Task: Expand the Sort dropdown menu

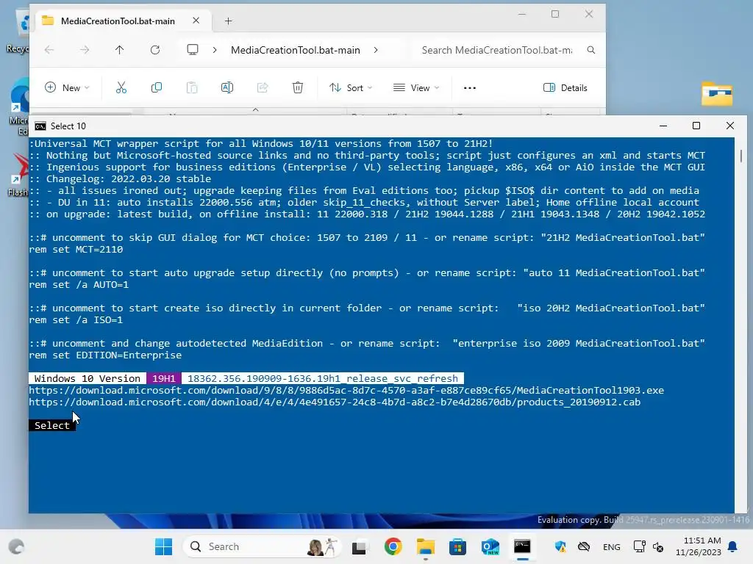Action: click(351, 88)
